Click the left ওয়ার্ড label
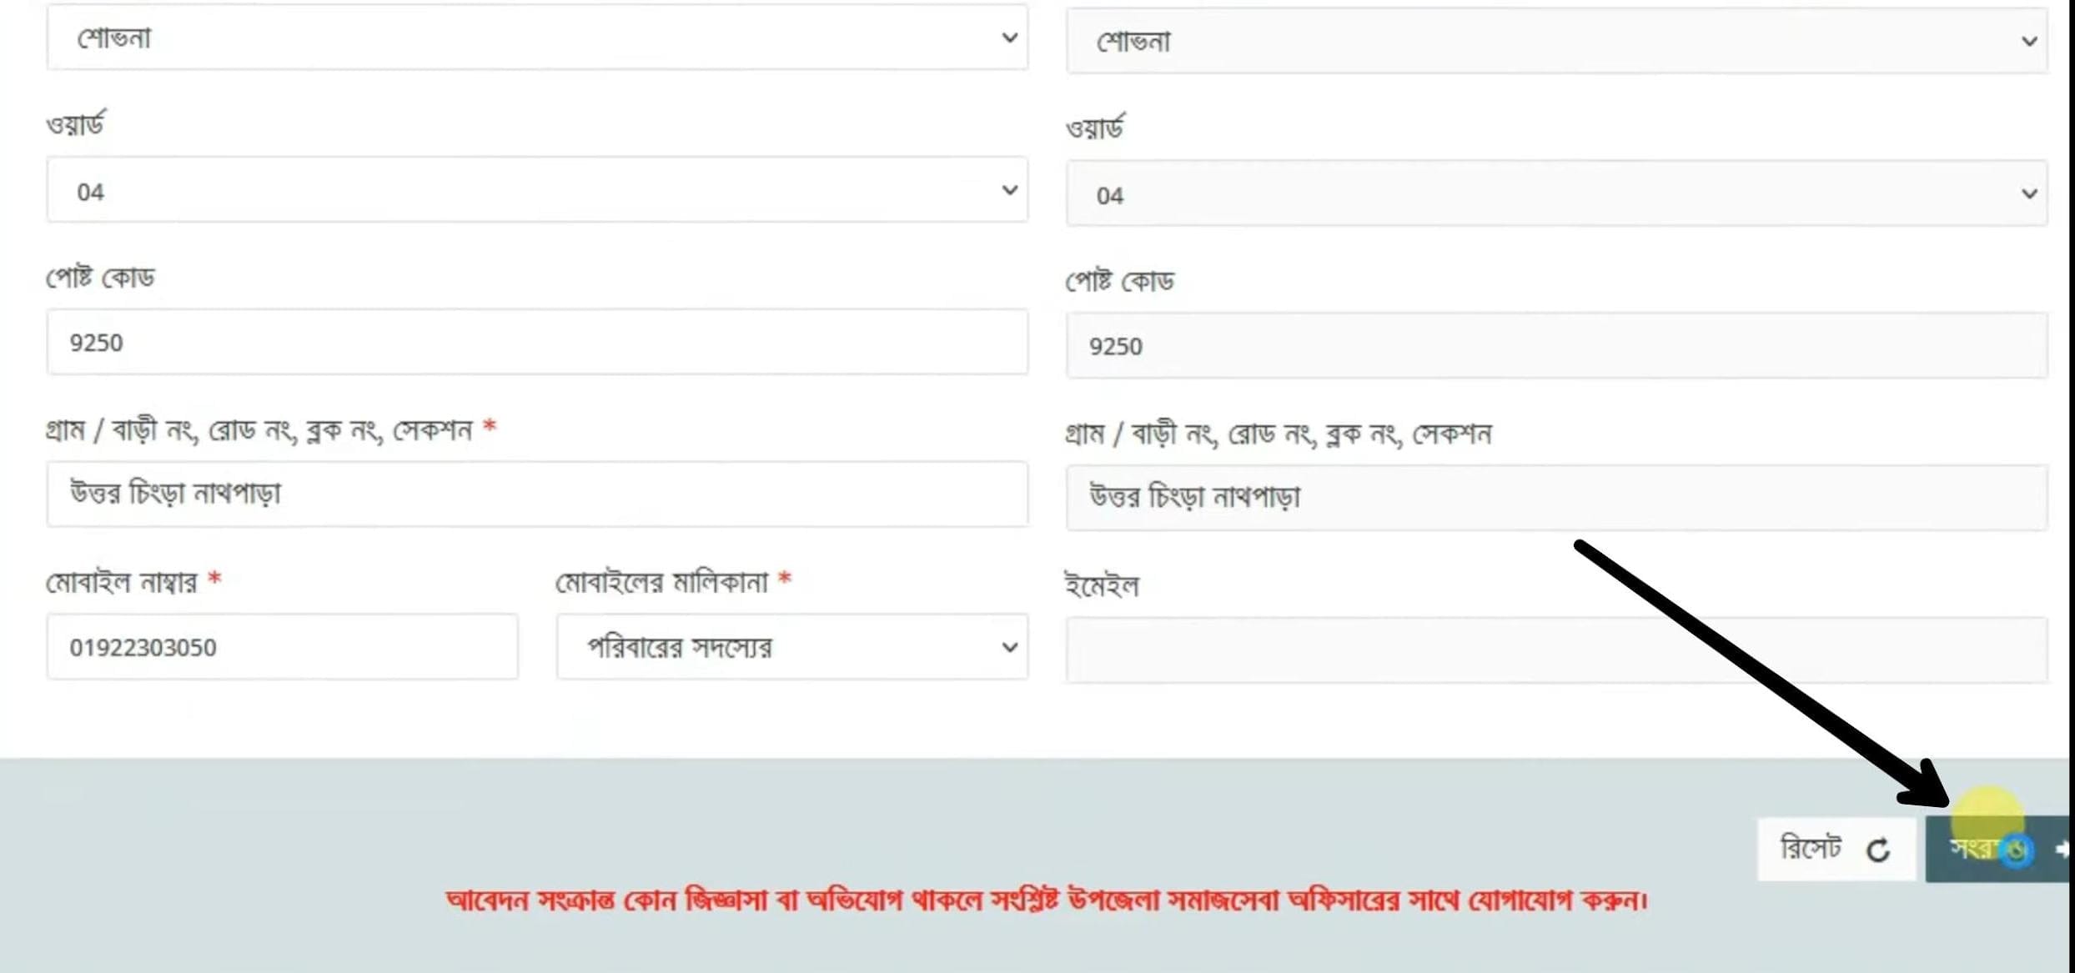 (x=76, y=124)
